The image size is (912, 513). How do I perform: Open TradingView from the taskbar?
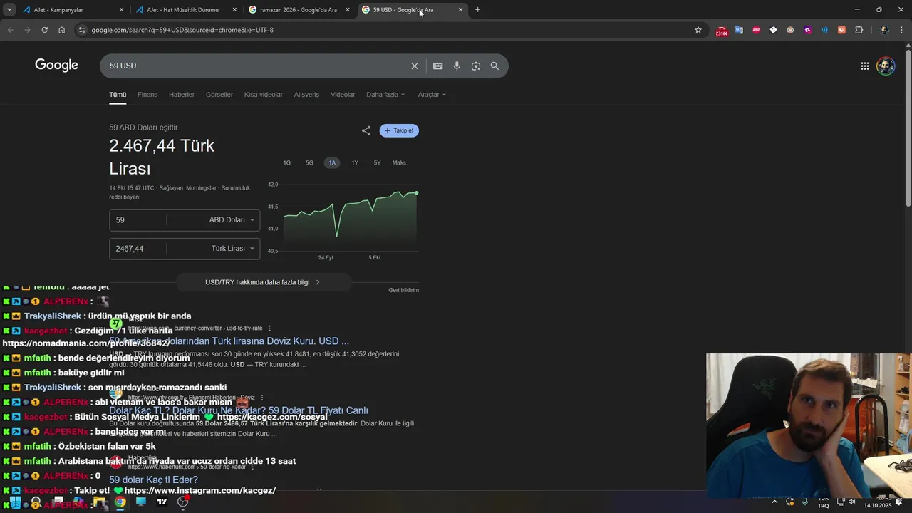[x=162, y=502]
